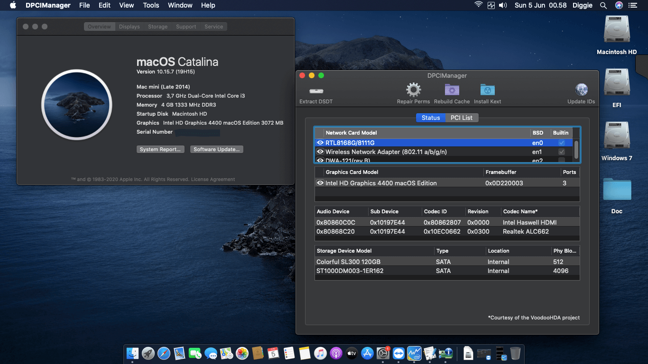Screen dimensions: 648x364
Task: Open Photos from the dock
Action: click(242, 353)
